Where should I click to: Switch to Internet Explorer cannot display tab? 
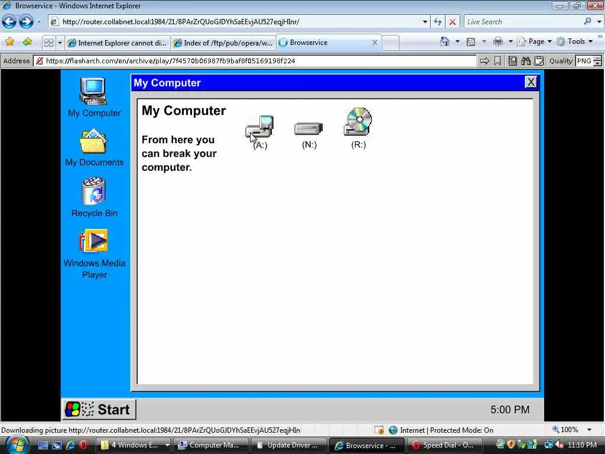click(118, 43)
